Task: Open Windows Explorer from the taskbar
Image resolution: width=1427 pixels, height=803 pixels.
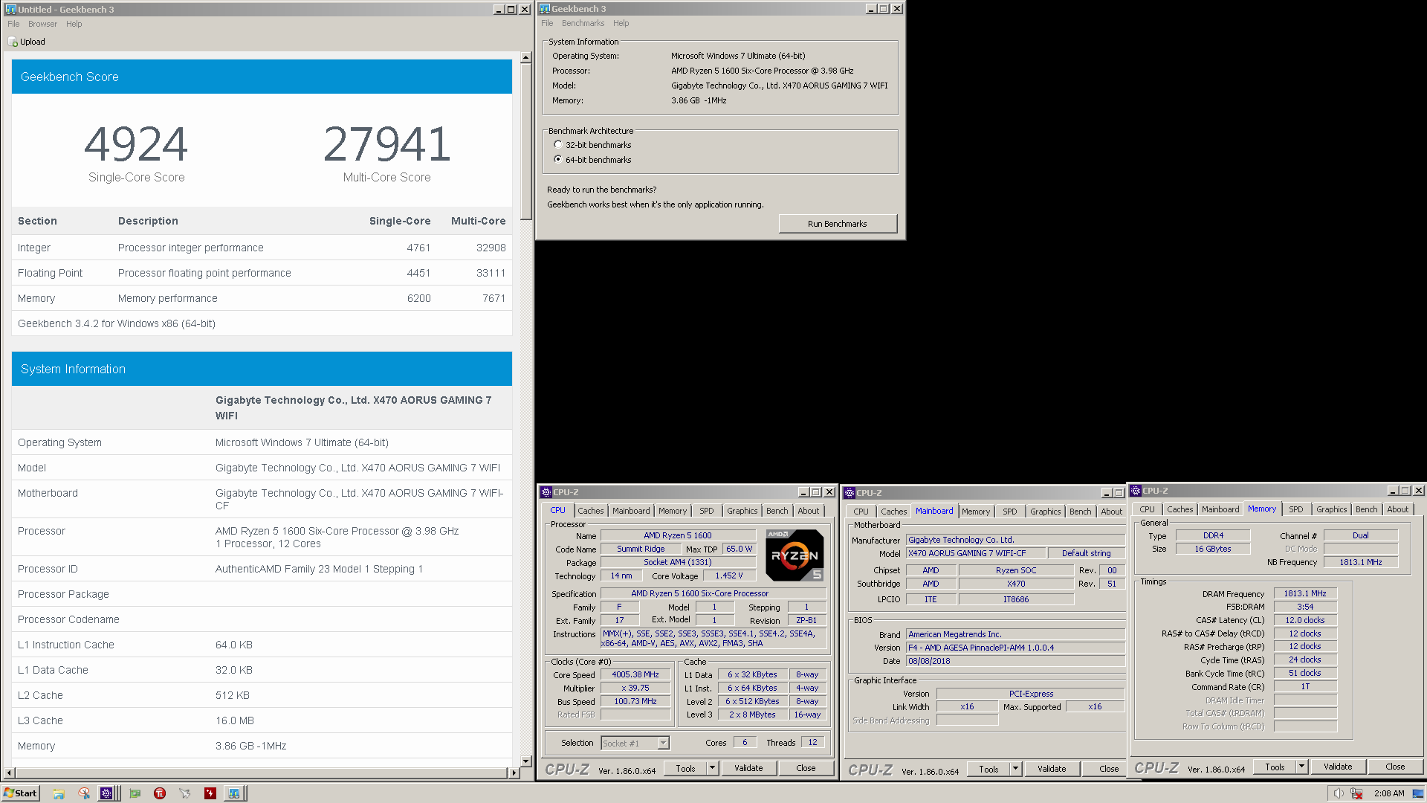Action: pyautogui.click(x=59, y=793)
